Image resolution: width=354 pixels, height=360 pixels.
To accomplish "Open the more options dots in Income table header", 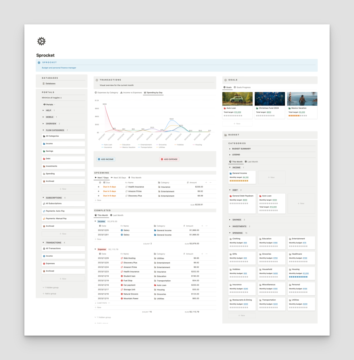I will click(206, 226).
